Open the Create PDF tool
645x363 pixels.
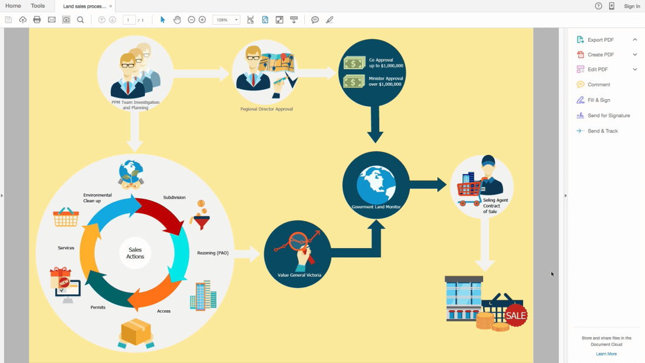tap(600, 55)
